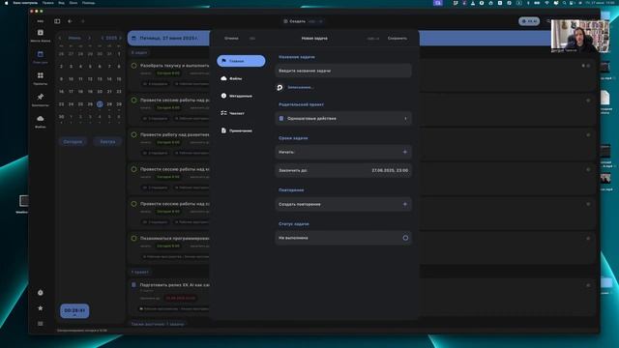Viewport: 619px width, 348px height.
Task: Open the 'Правка' menu in menu bar
Action: point(47,3)
